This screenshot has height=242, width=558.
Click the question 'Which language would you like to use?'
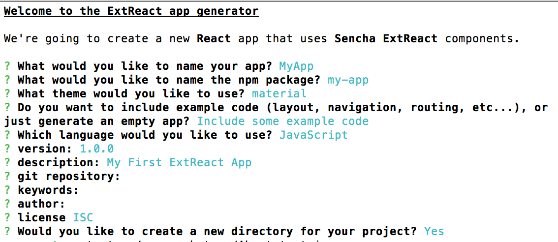point(145,135)
